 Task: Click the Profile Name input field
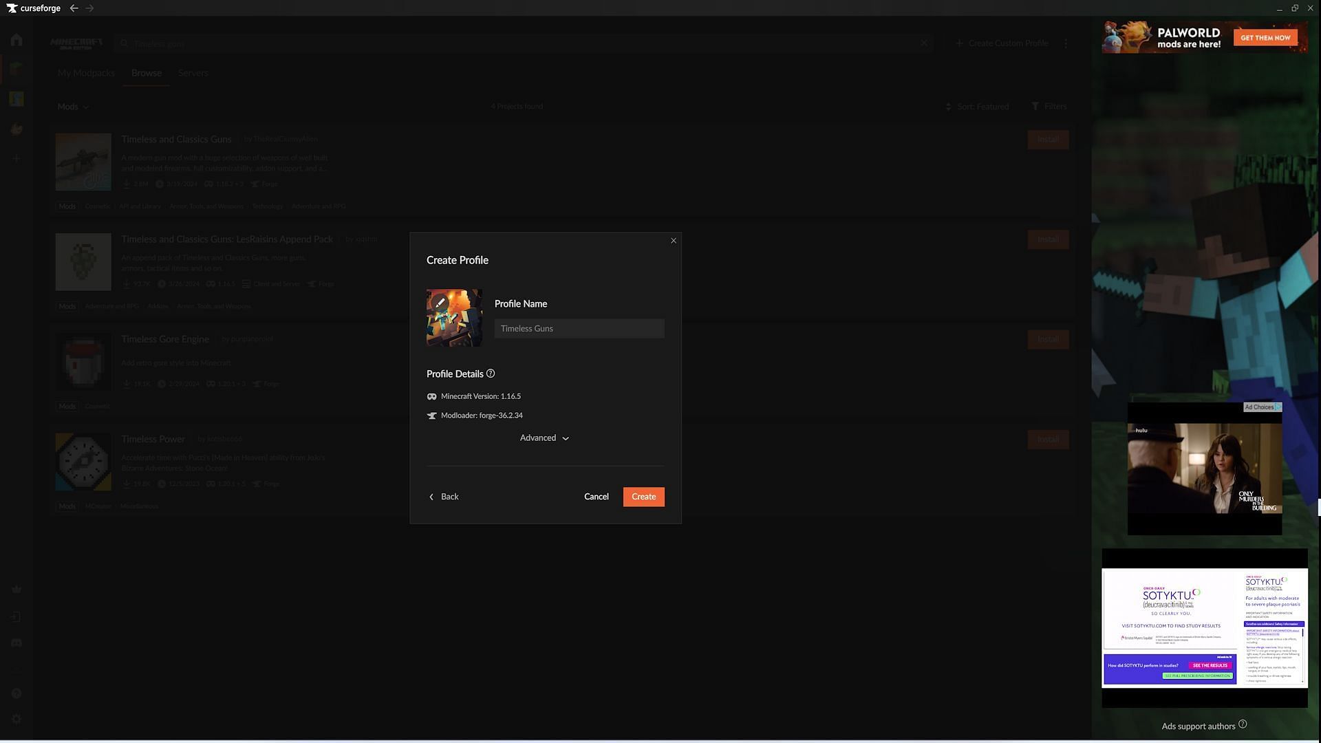tap(579, 328)
